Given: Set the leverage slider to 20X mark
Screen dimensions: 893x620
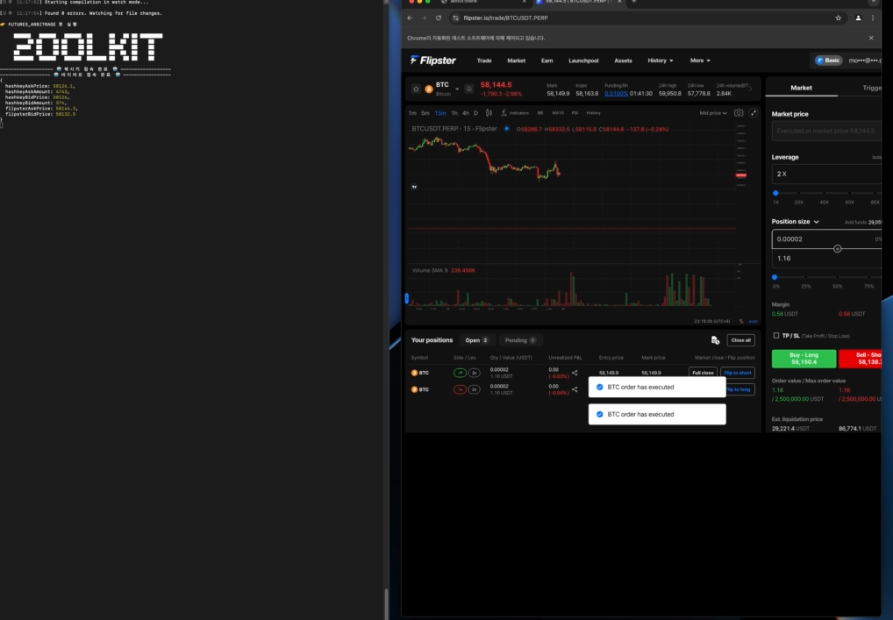Looking at the screenshot, I should [x=799, y=193].
